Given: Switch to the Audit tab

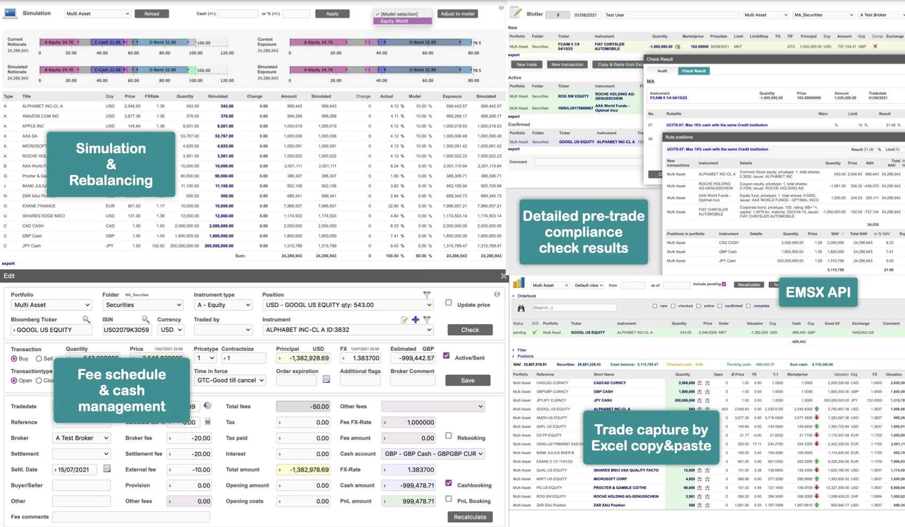Looking at the screenshot, I should click(662, 71).
